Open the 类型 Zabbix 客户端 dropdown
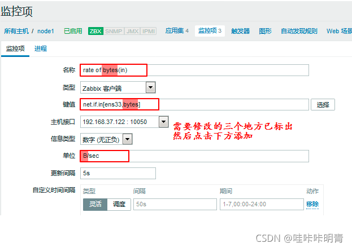The image size is (352, 248). (x=118, y=87)
